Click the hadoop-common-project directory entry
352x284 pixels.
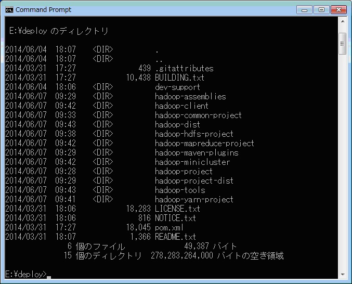pyautogui.click(x=198, y=115)
